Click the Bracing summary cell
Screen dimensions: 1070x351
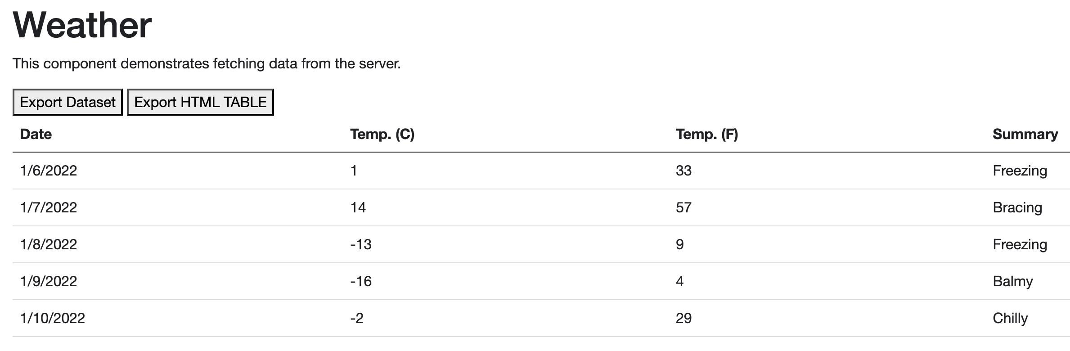coord(1017,207)
